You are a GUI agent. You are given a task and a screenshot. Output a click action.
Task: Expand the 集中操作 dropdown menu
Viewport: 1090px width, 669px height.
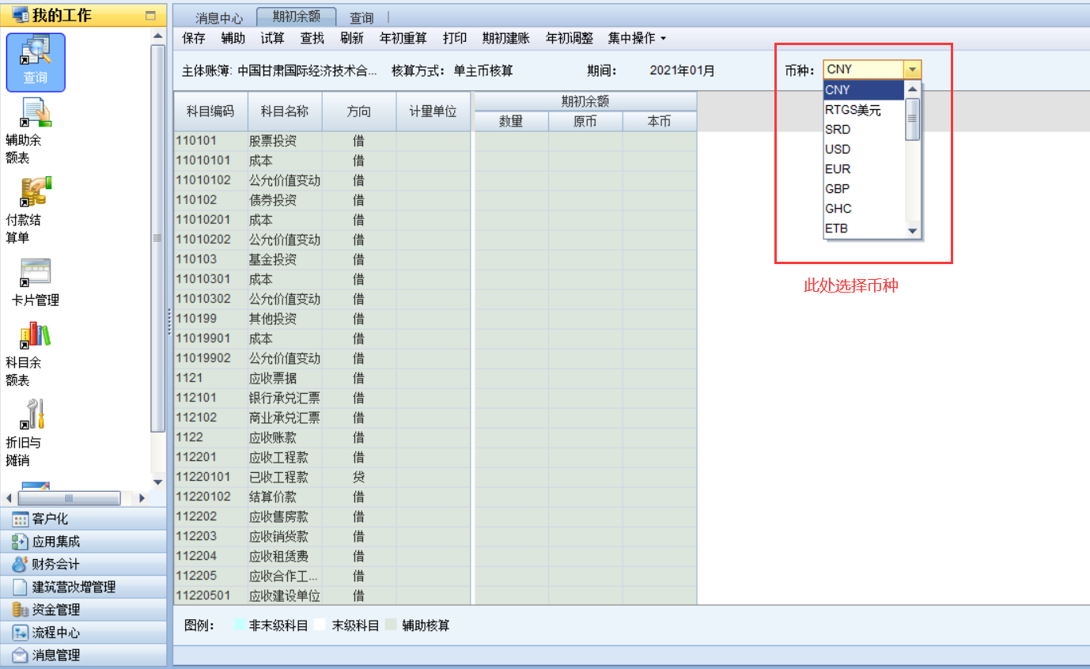click(x=637, y=38)
